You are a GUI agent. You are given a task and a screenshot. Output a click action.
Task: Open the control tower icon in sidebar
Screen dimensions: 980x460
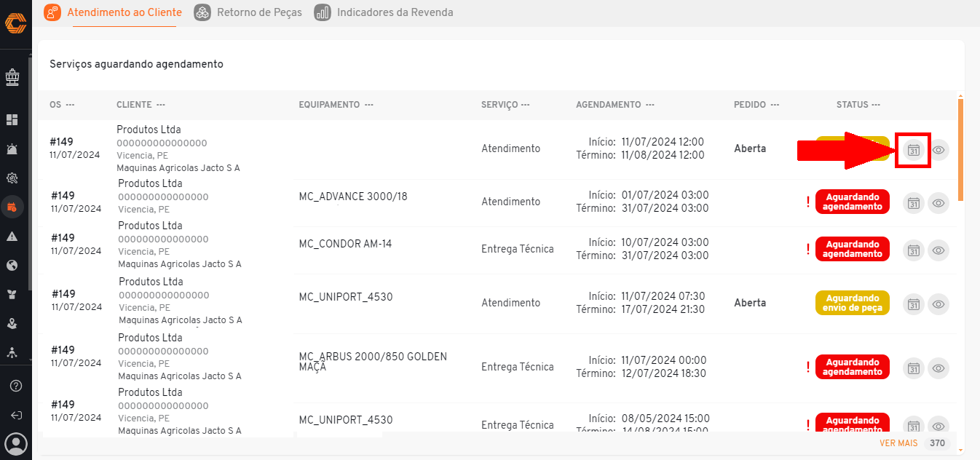(x=12, y=76)
